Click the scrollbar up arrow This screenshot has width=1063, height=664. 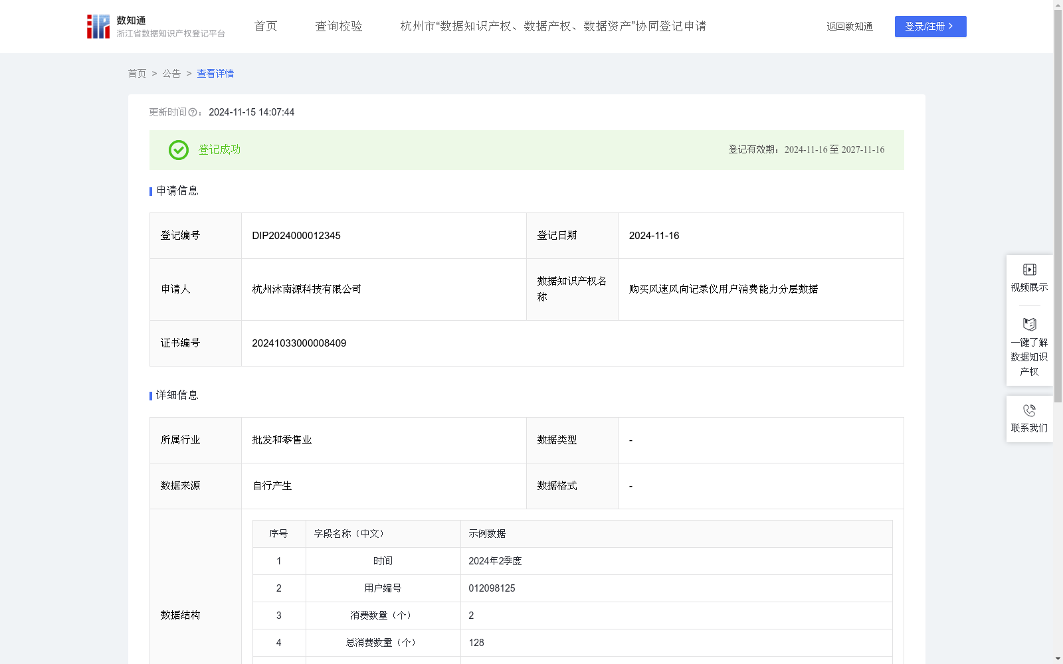(1058, 5)
